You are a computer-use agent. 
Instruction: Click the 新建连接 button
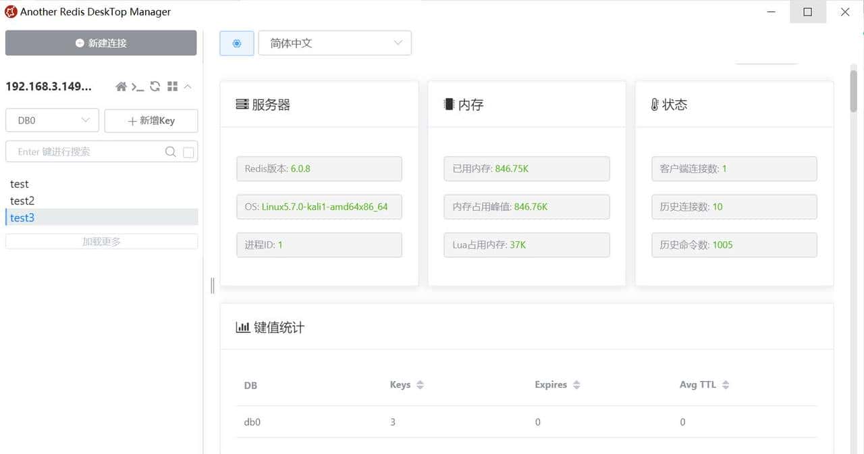101,43
